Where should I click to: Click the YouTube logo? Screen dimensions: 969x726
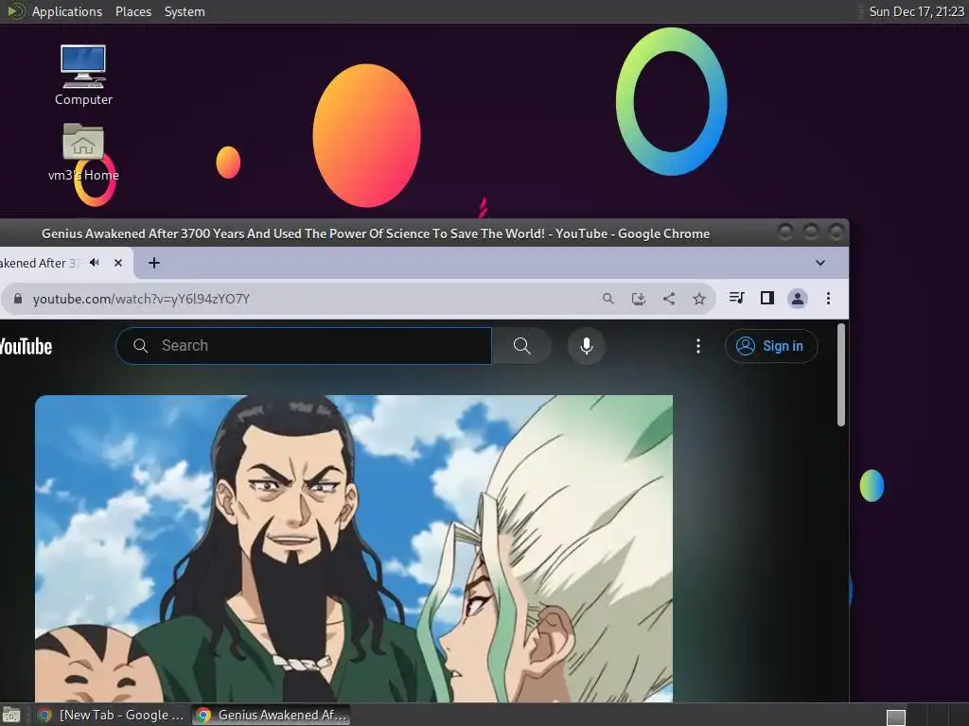pos(26,346)
